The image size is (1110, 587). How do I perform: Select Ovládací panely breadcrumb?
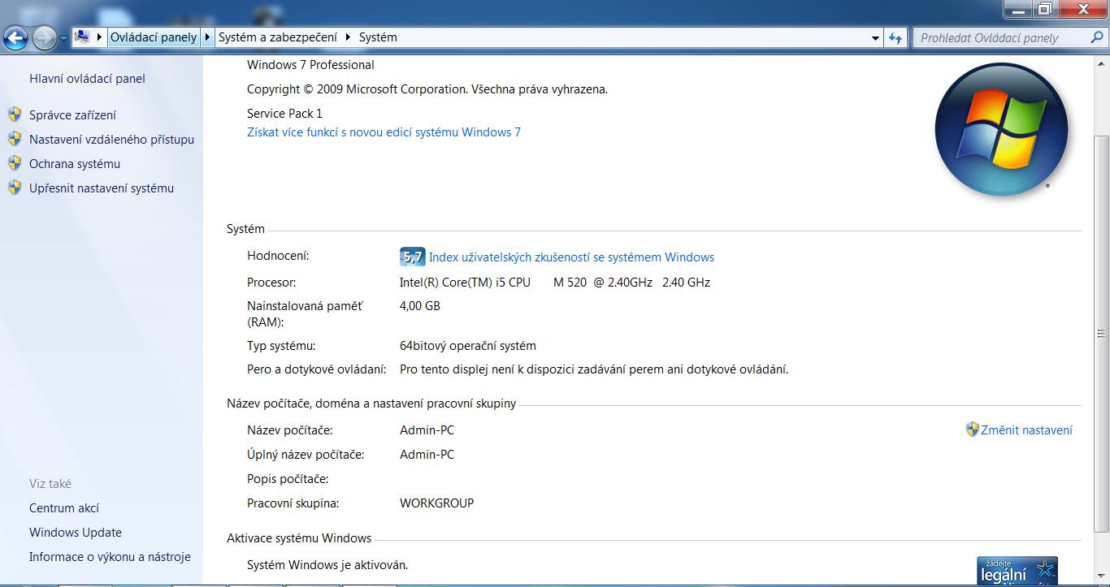tap(154, 37)
